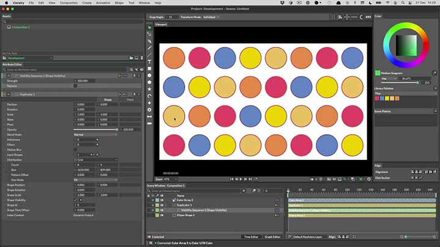Pick the Star tool
This screenshot has height=247, width=440.
point(149,89)
